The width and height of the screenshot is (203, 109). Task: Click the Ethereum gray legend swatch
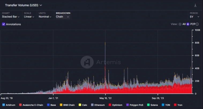[92, 105]
